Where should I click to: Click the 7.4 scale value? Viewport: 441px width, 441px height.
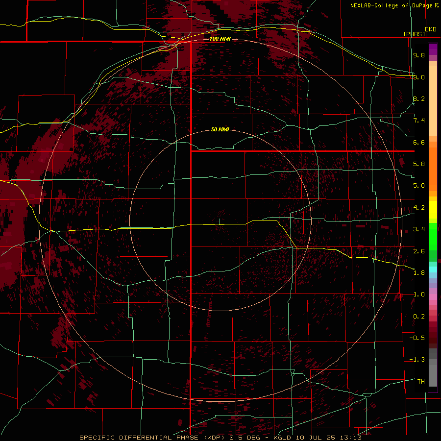point(419,121)
